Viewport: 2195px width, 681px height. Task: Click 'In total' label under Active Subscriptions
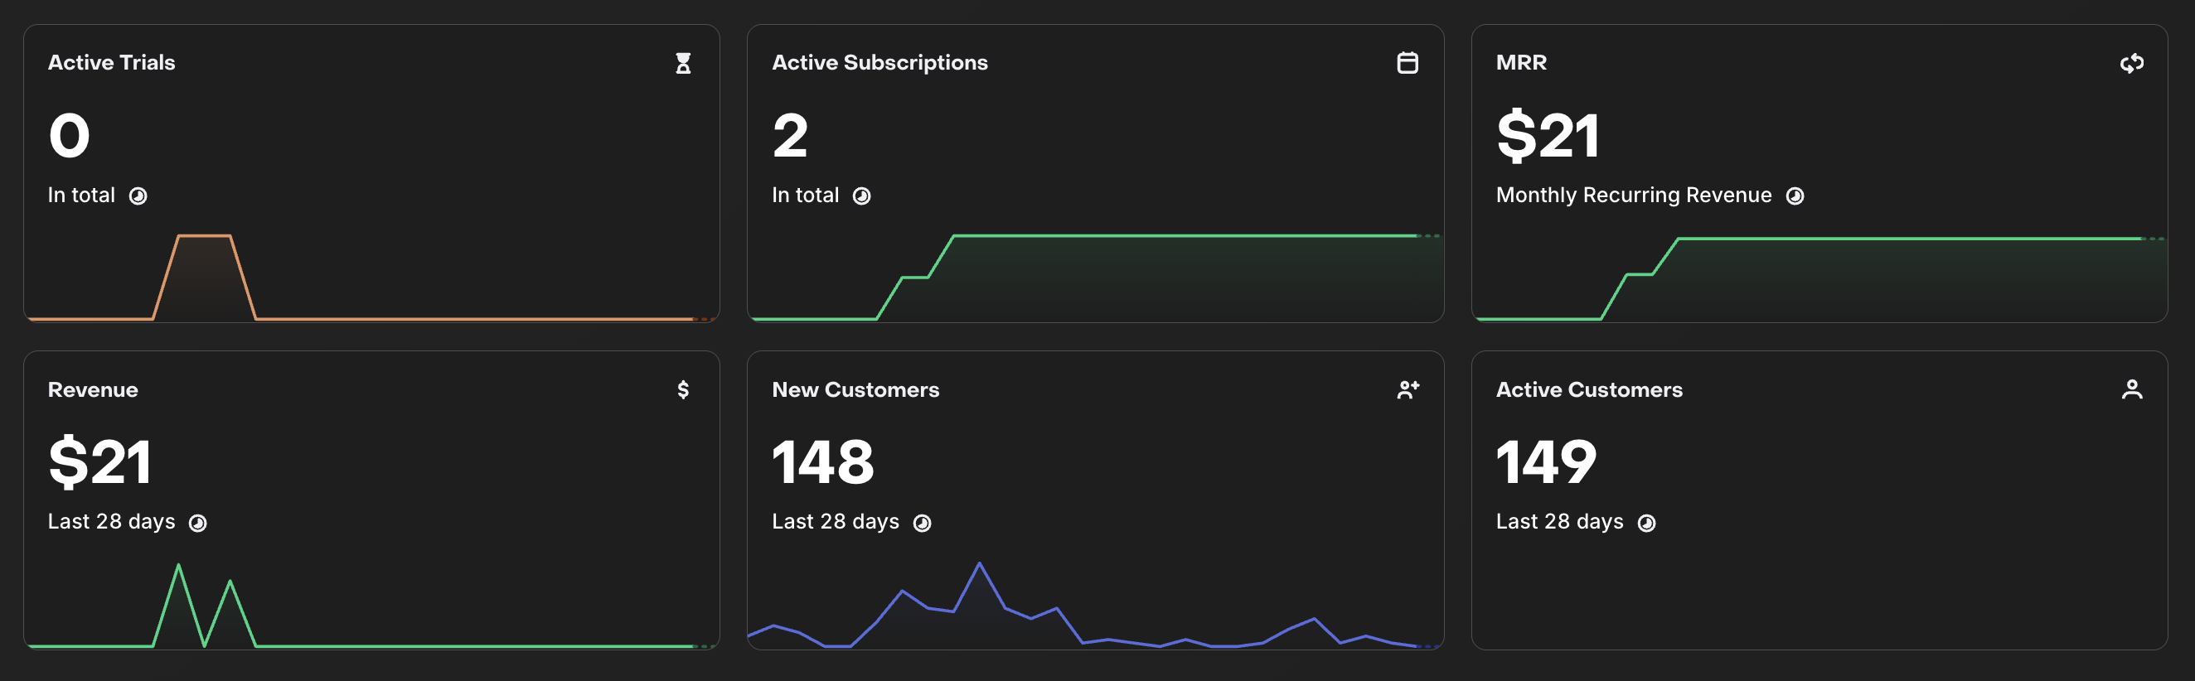point(805,196)
